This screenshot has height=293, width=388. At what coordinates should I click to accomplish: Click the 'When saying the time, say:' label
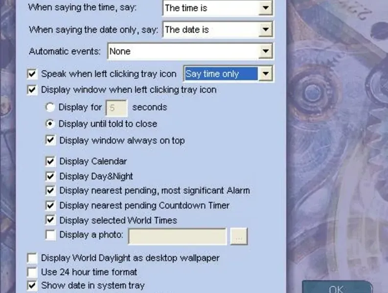coord(82,7)
